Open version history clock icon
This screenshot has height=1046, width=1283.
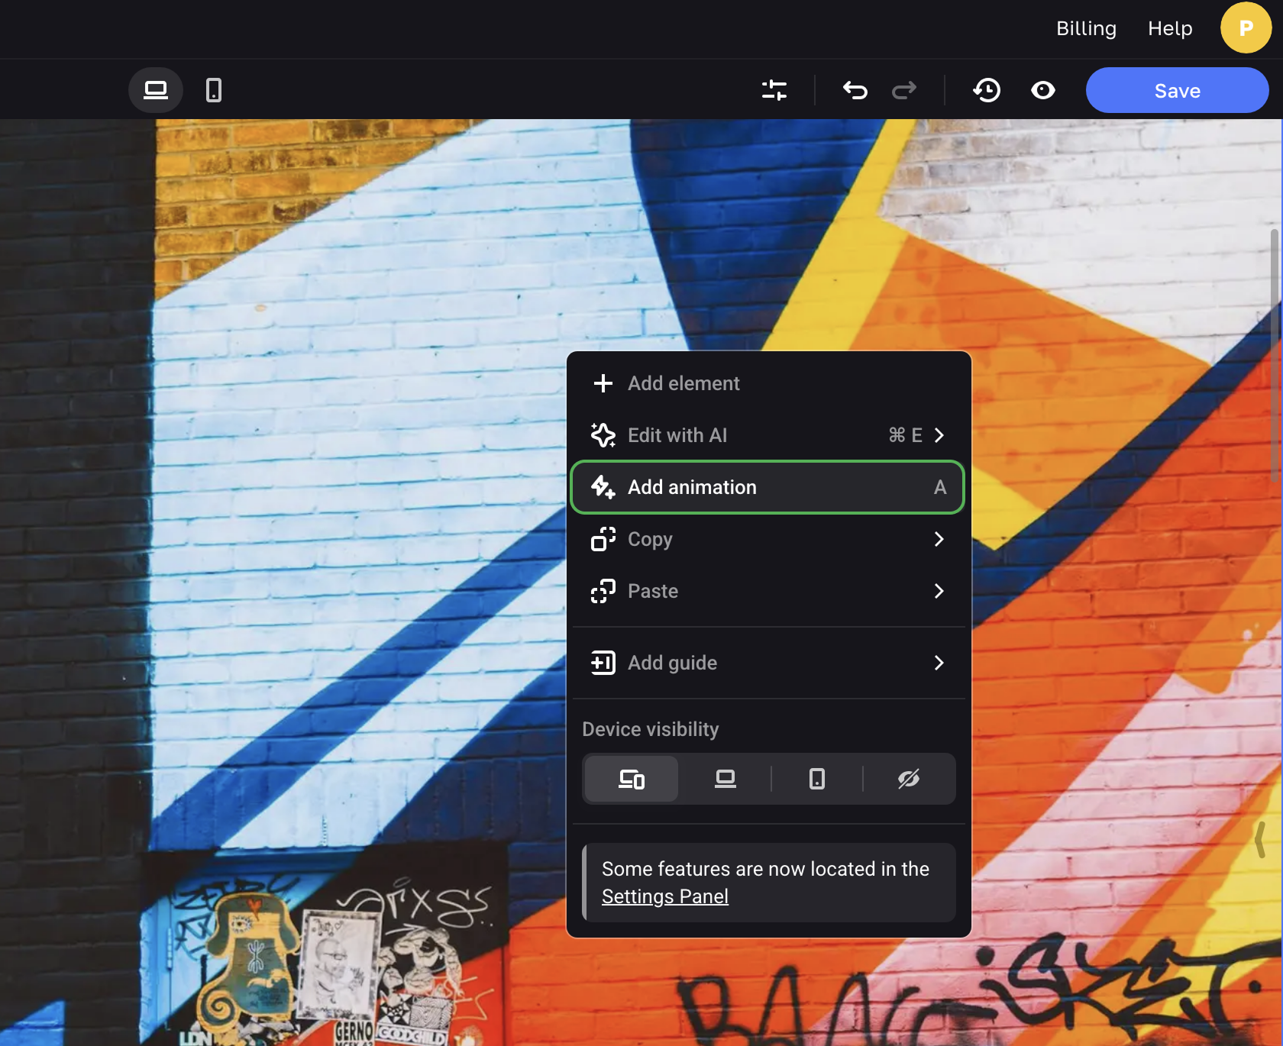click(987, 90)
